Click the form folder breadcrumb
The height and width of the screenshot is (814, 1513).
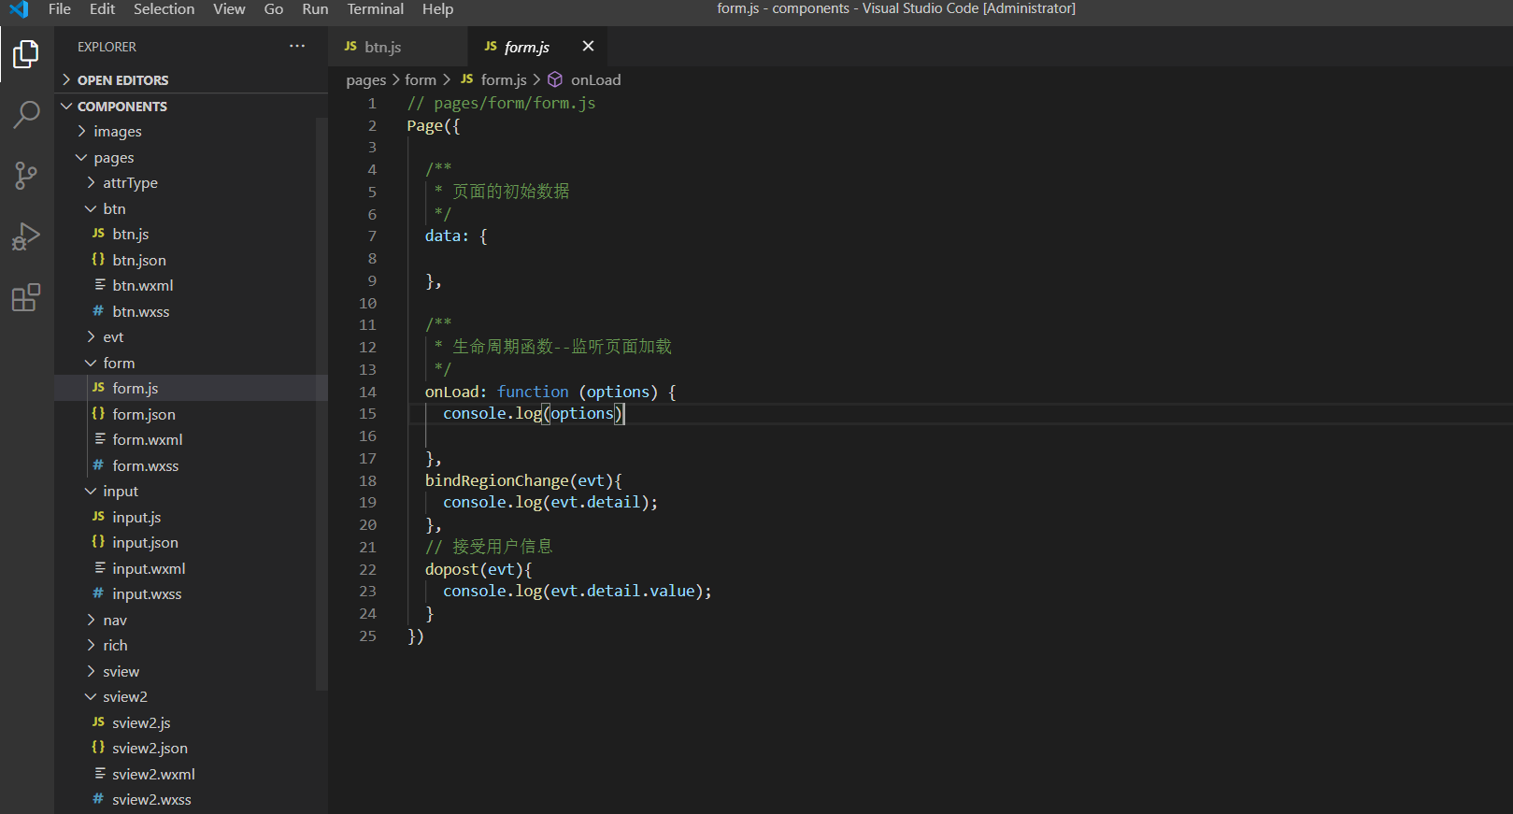tap(421, 80)
